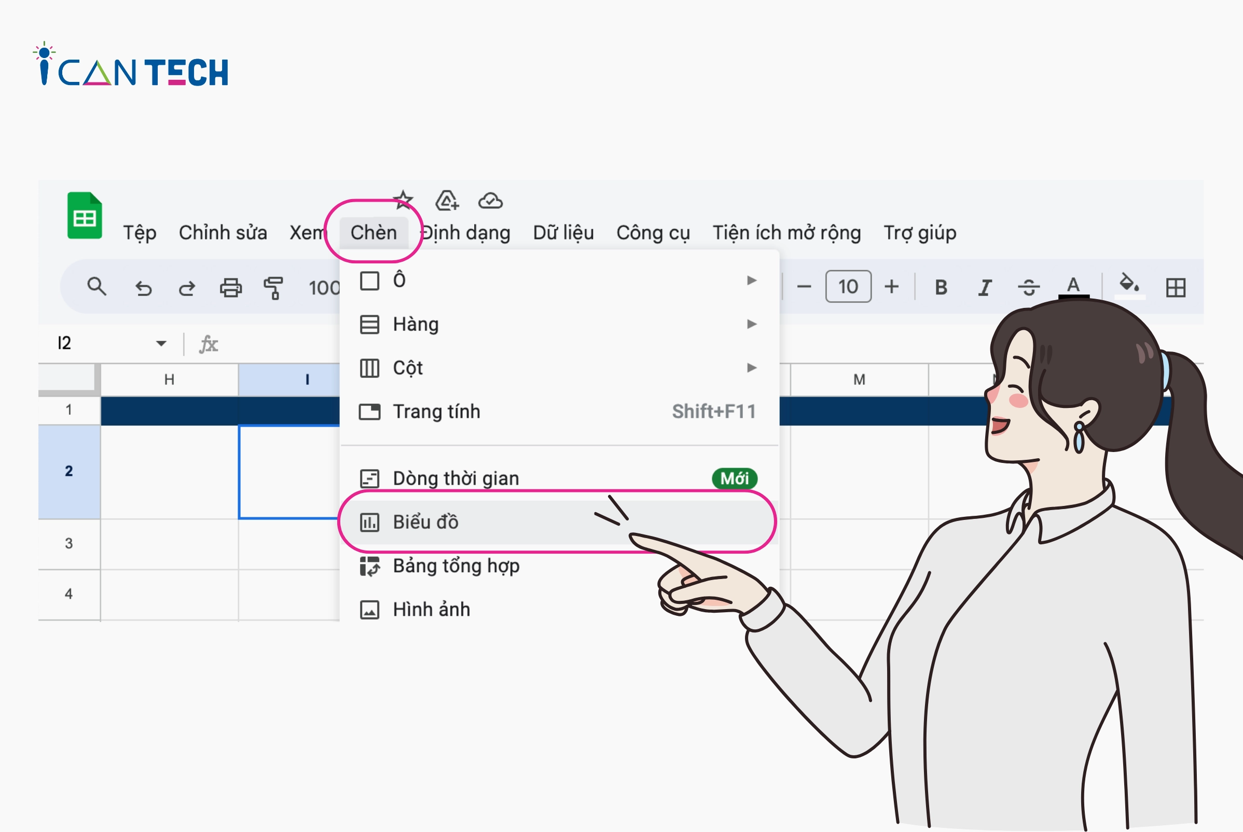Viewport: 1243px width, 832px height.
Task: Open the name box dropdown arrow
Action: 161,343
